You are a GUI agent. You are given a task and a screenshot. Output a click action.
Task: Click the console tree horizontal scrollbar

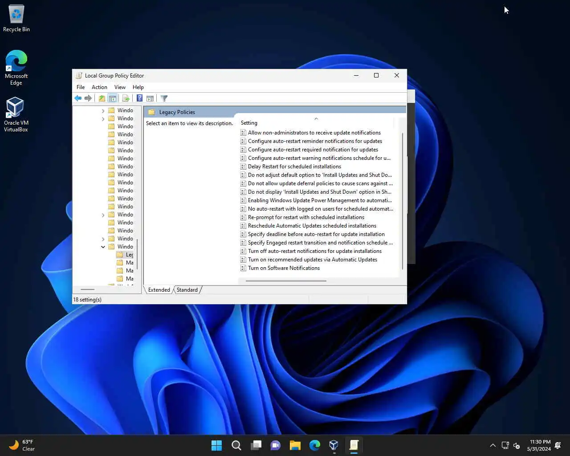(87, 289)
